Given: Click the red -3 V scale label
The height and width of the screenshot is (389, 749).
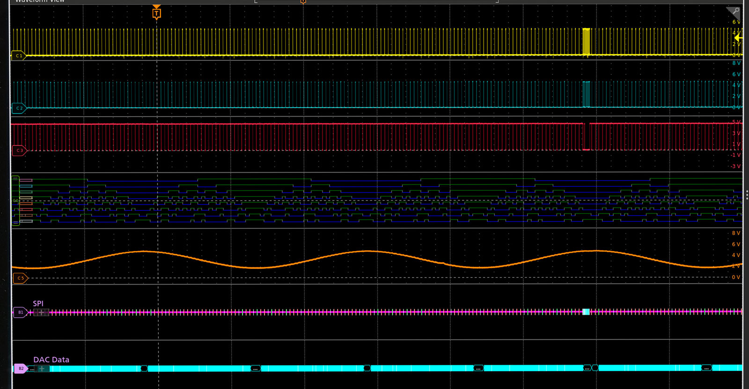Looking at the screenshot, I should [735, 166].
